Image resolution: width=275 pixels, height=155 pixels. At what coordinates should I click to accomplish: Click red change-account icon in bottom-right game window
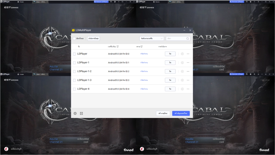pos(142,149)
